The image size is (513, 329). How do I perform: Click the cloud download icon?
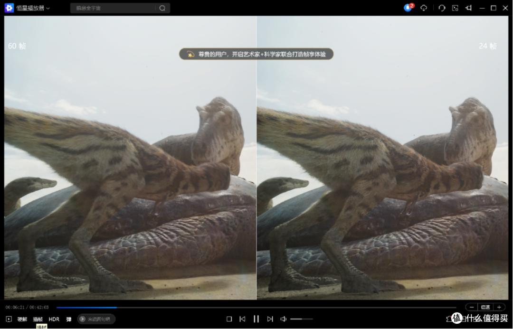(424, 8)
